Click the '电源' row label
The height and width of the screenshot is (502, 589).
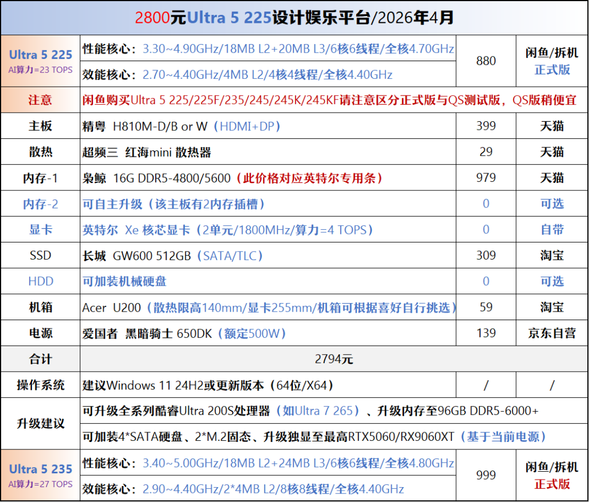(x=40, y=333)
